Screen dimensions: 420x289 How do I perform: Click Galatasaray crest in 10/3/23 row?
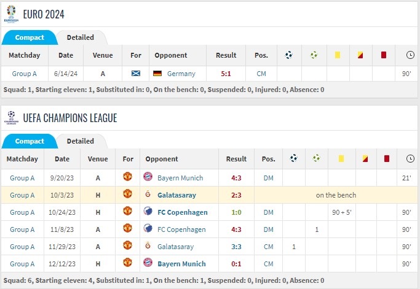(148, 194)
